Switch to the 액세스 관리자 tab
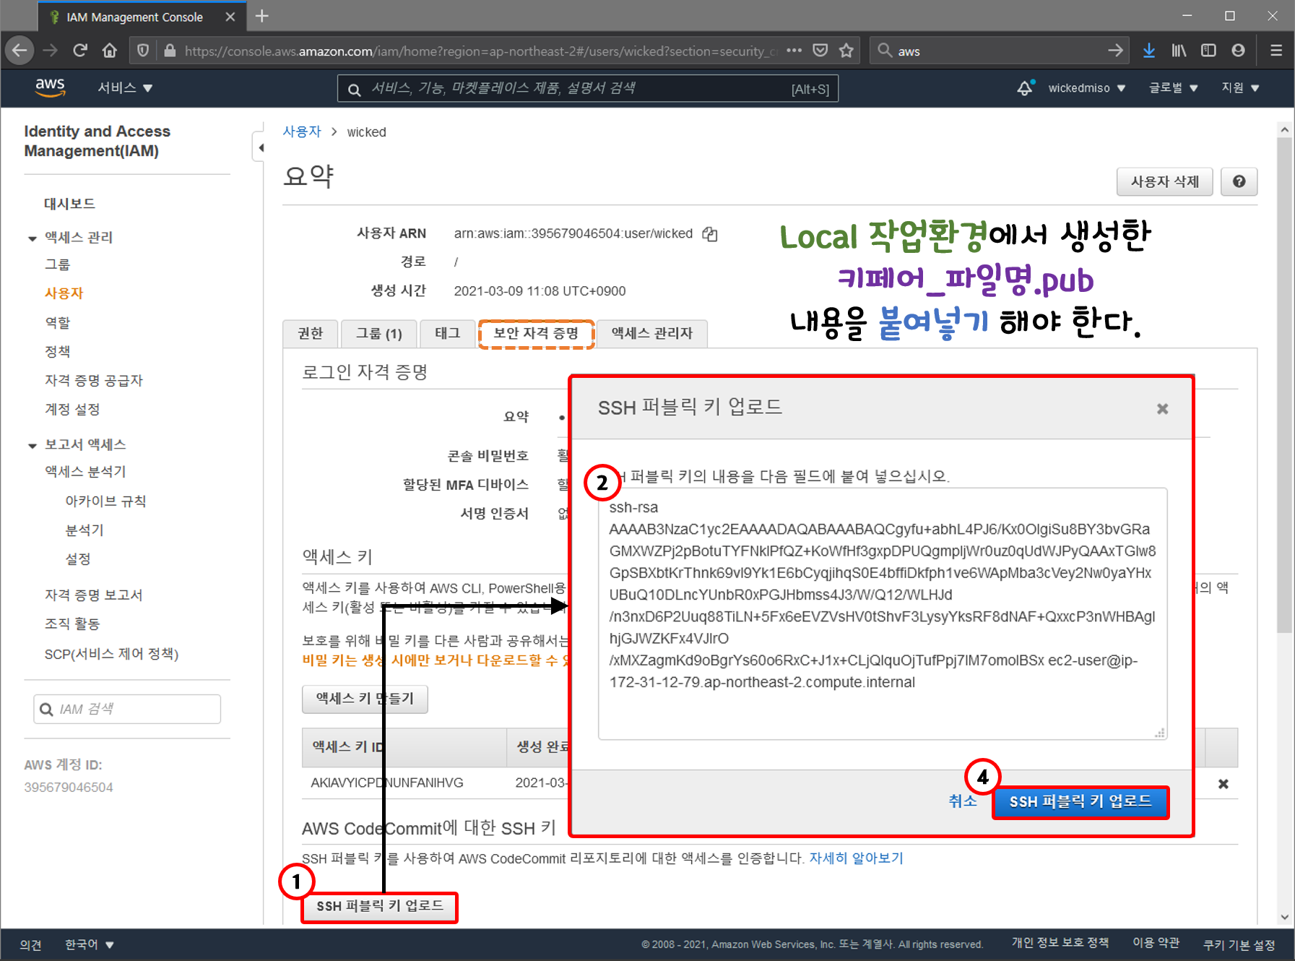Screen dimensions: 1295x961 [651, 333]
